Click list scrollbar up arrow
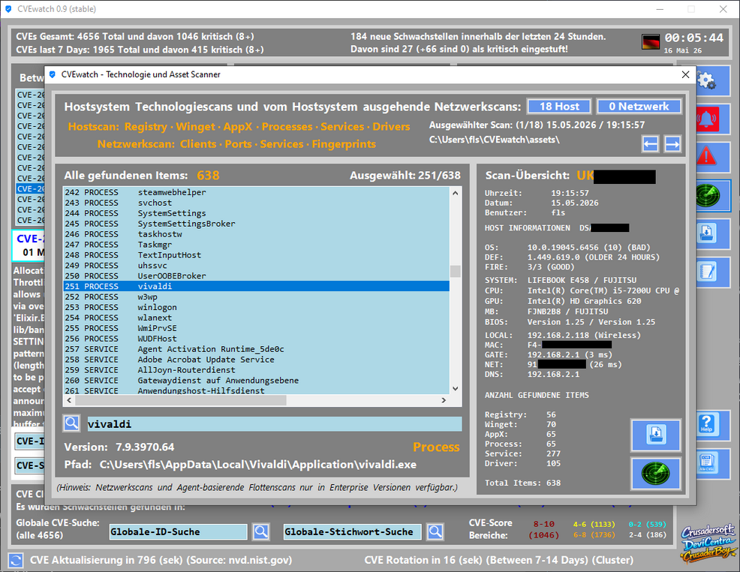The width and height of the screenshot is (740, 572). 456,193
